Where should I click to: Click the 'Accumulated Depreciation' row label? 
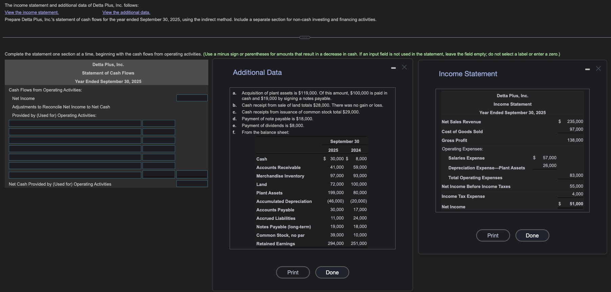click(284, 201)
